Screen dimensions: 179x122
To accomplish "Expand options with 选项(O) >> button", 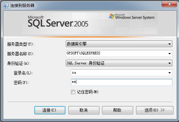I will 155,110.
